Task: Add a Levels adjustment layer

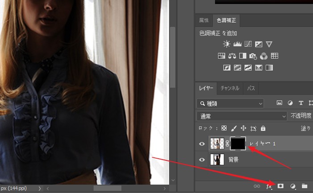Action: coord(237,44)
